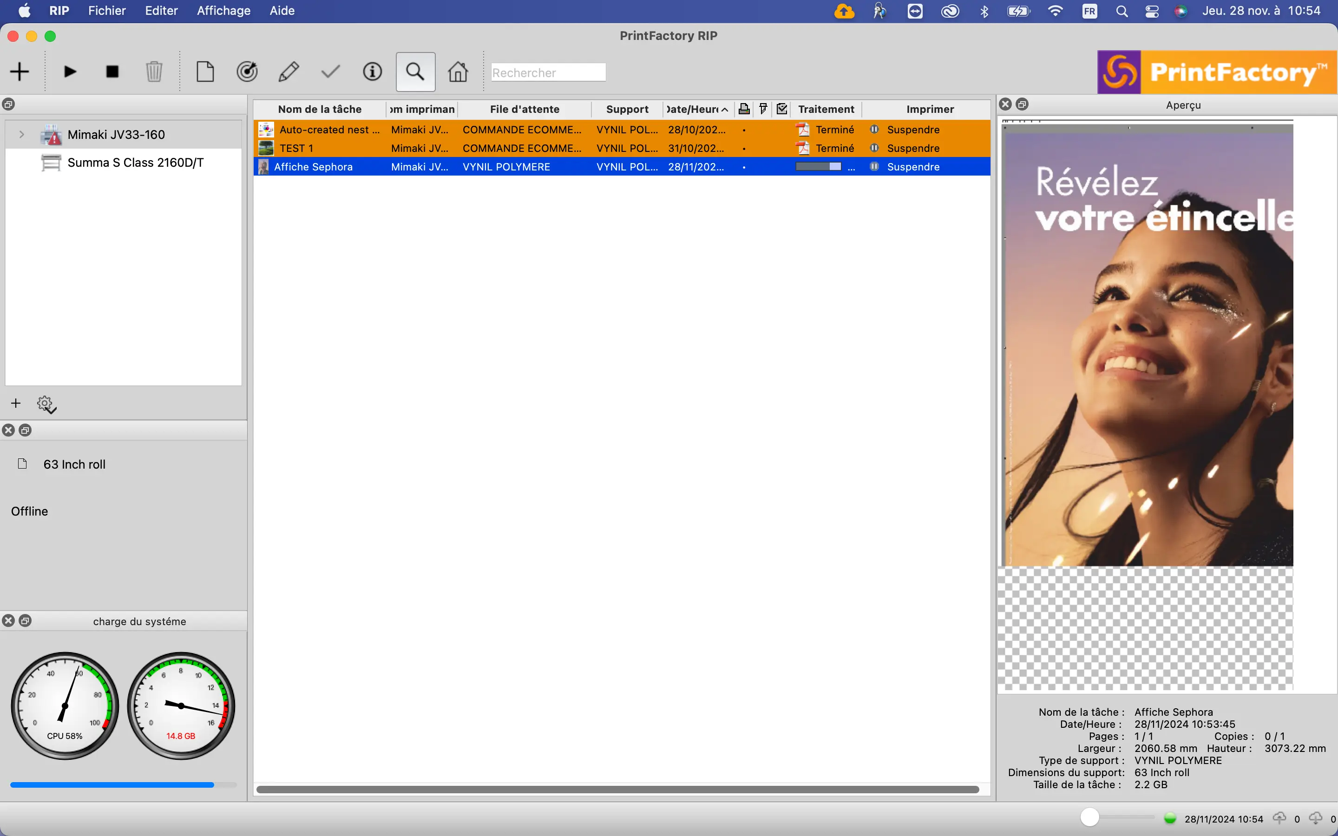Close the media information panel
Screen dimensions: 1338x836
click(x=8, y=430)
